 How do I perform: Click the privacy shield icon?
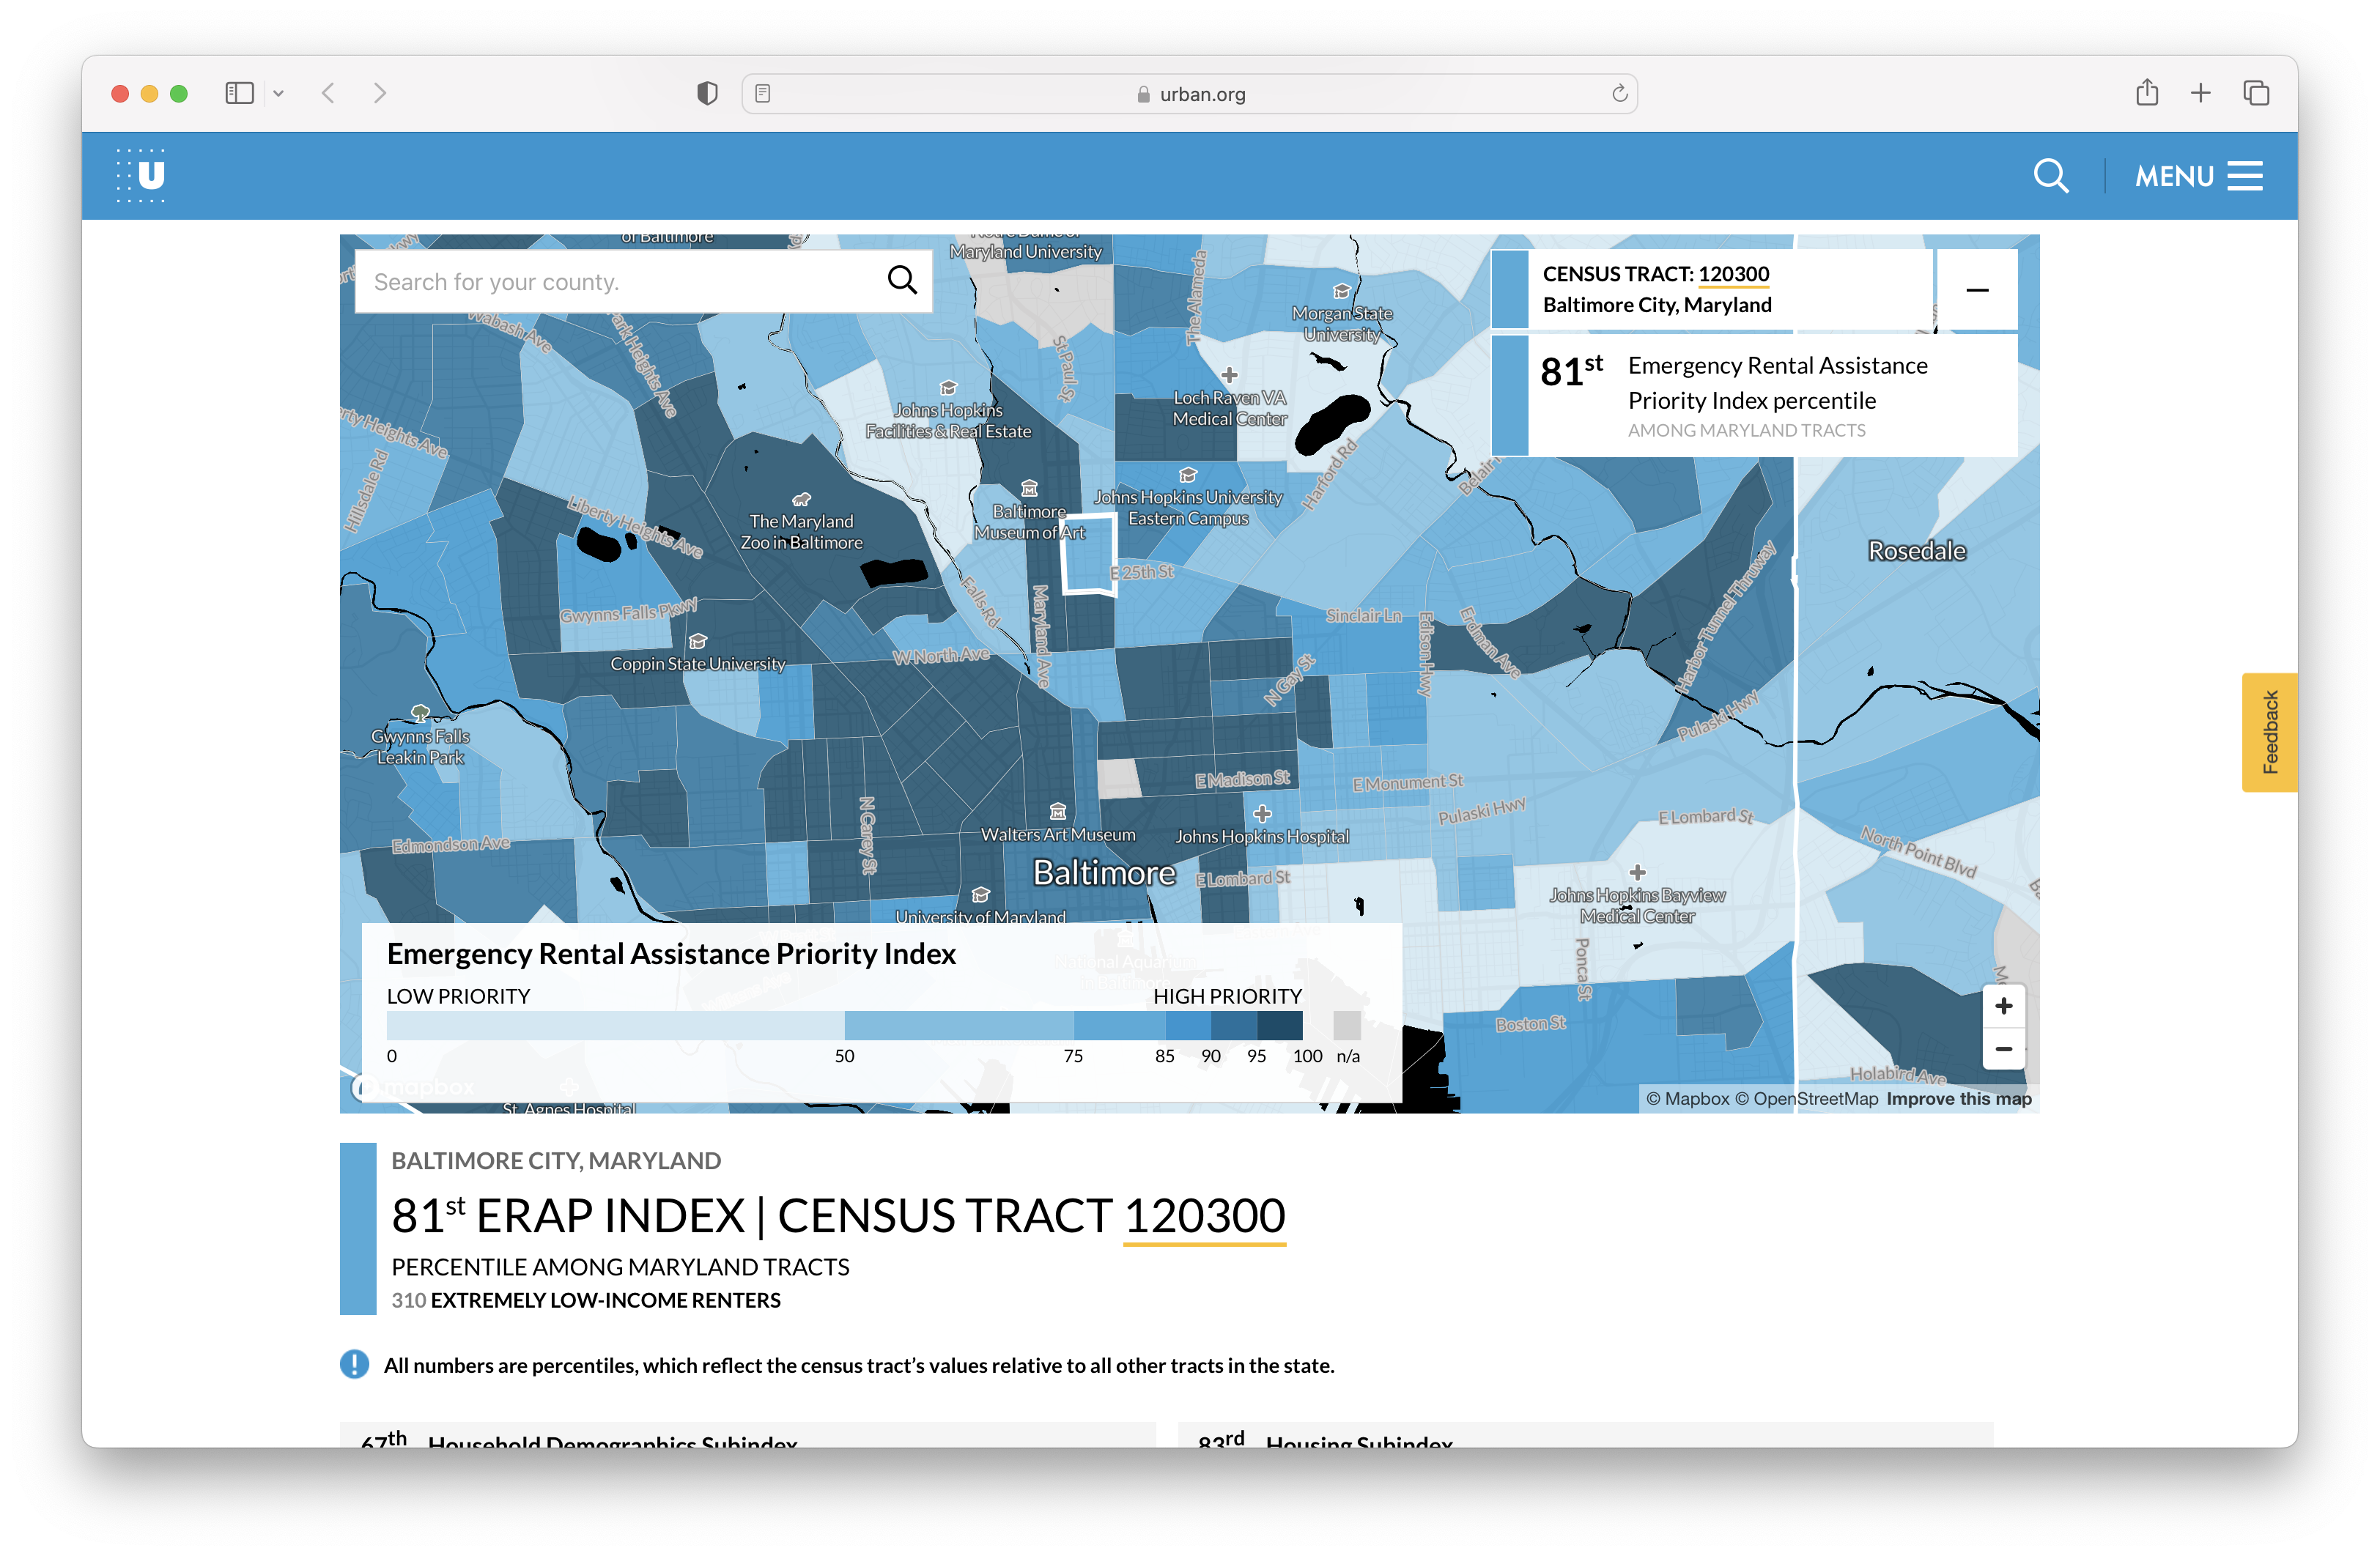pyautogui.click(x=707, y=94)
